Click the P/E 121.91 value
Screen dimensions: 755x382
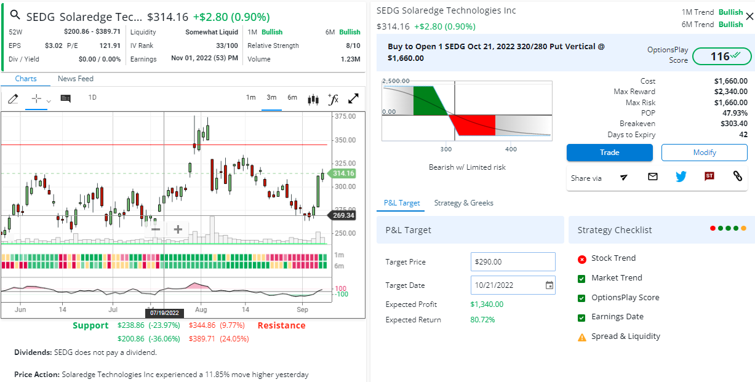click(x=110, y=46)
